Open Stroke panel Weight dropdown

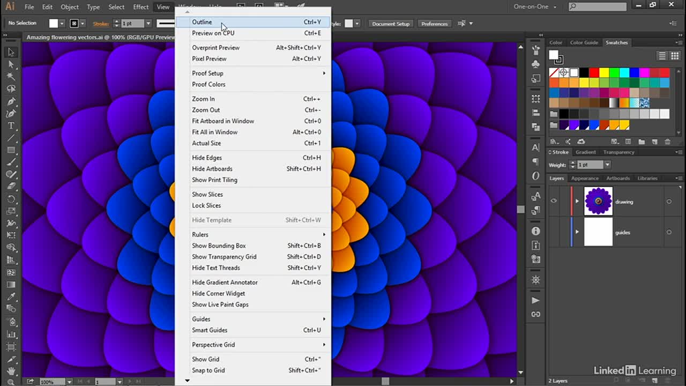pos(607,165)
